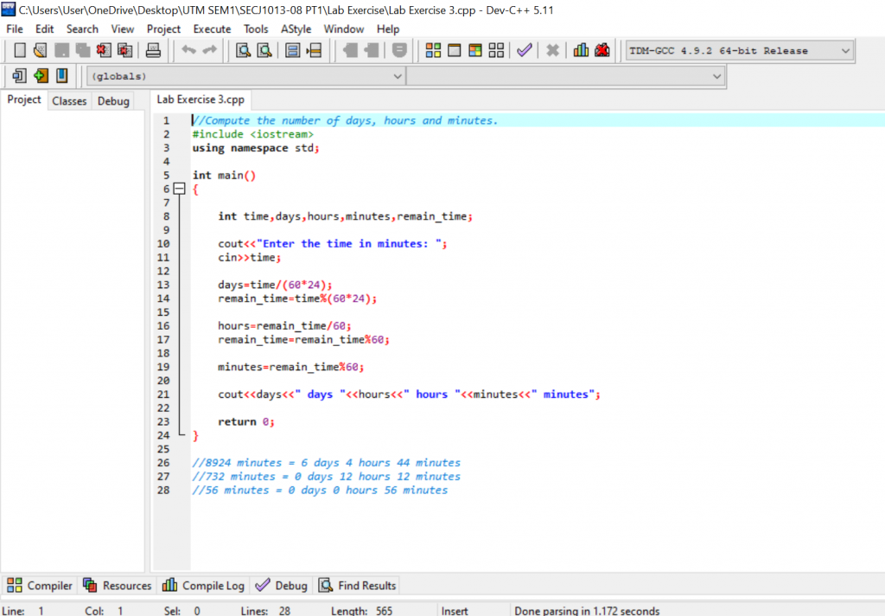Open an existing file

(x=40, y=49)
